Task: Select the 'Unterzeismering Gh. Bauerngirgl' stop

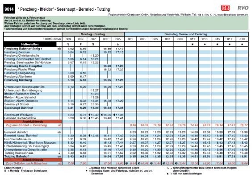Action: pyautogui.click(x=27, y=146)
